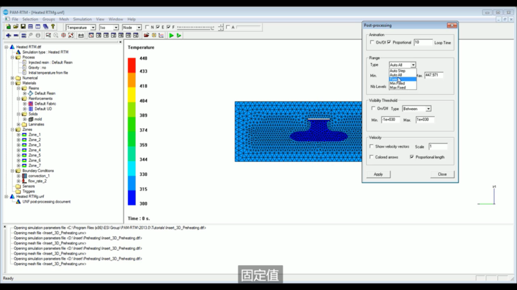Click the tile windows horizontally icon

[30, 27]
